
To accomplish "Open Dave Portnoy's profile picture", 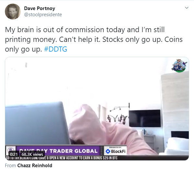I will [13, 11].
